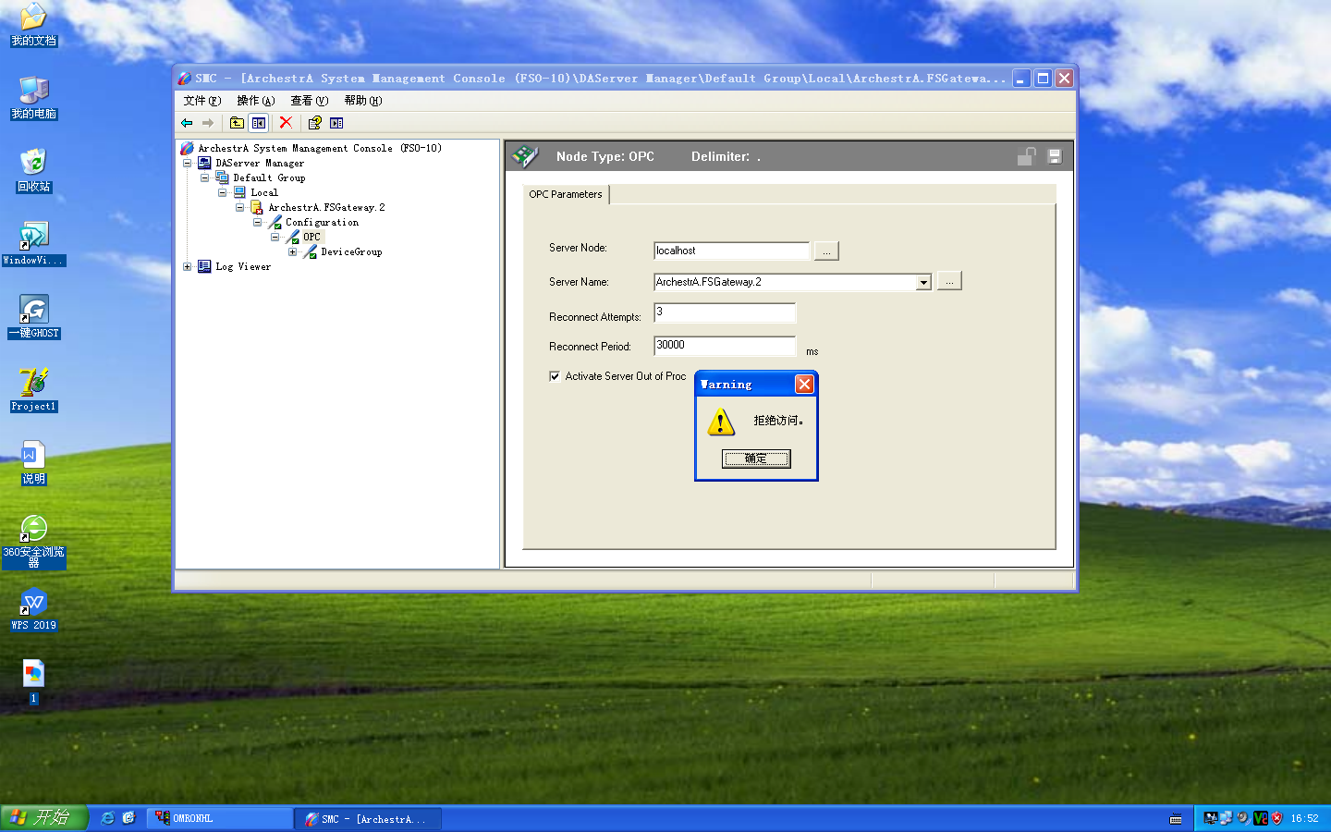Image resolution: width=1331 pixels, height=832 pixels.
Task: Select ArchestrA.FSGateway.2 tree item
Action: 326,207
